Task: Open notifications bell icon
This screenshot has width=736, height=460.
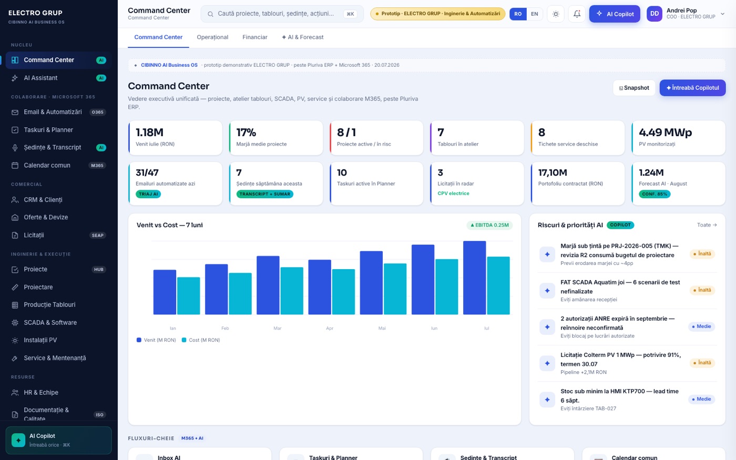Action: pos(577,14)
